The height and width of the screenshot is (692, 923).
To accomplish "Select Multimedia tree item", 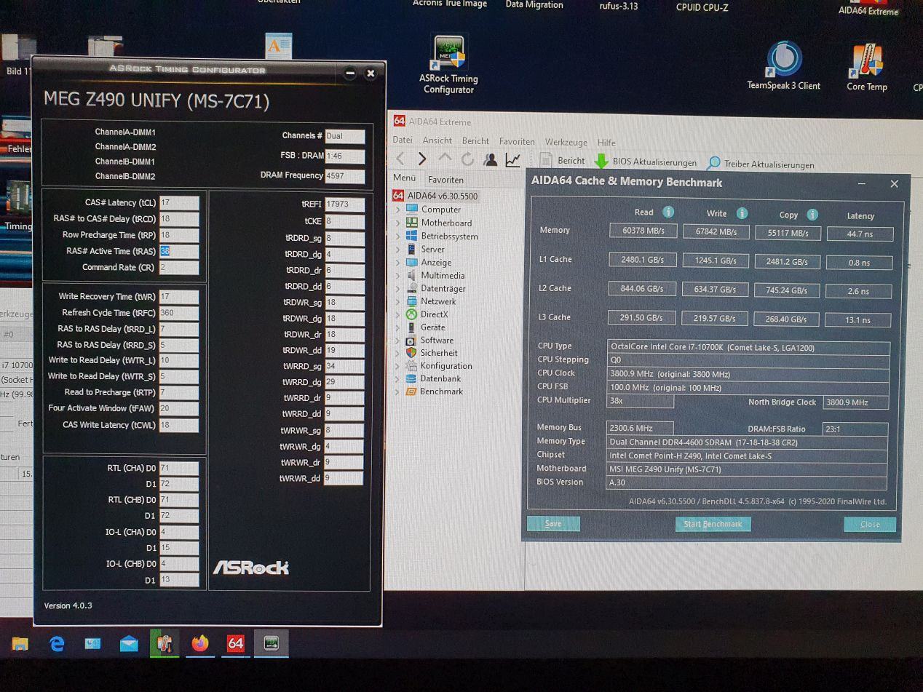I will coord(443,275).
